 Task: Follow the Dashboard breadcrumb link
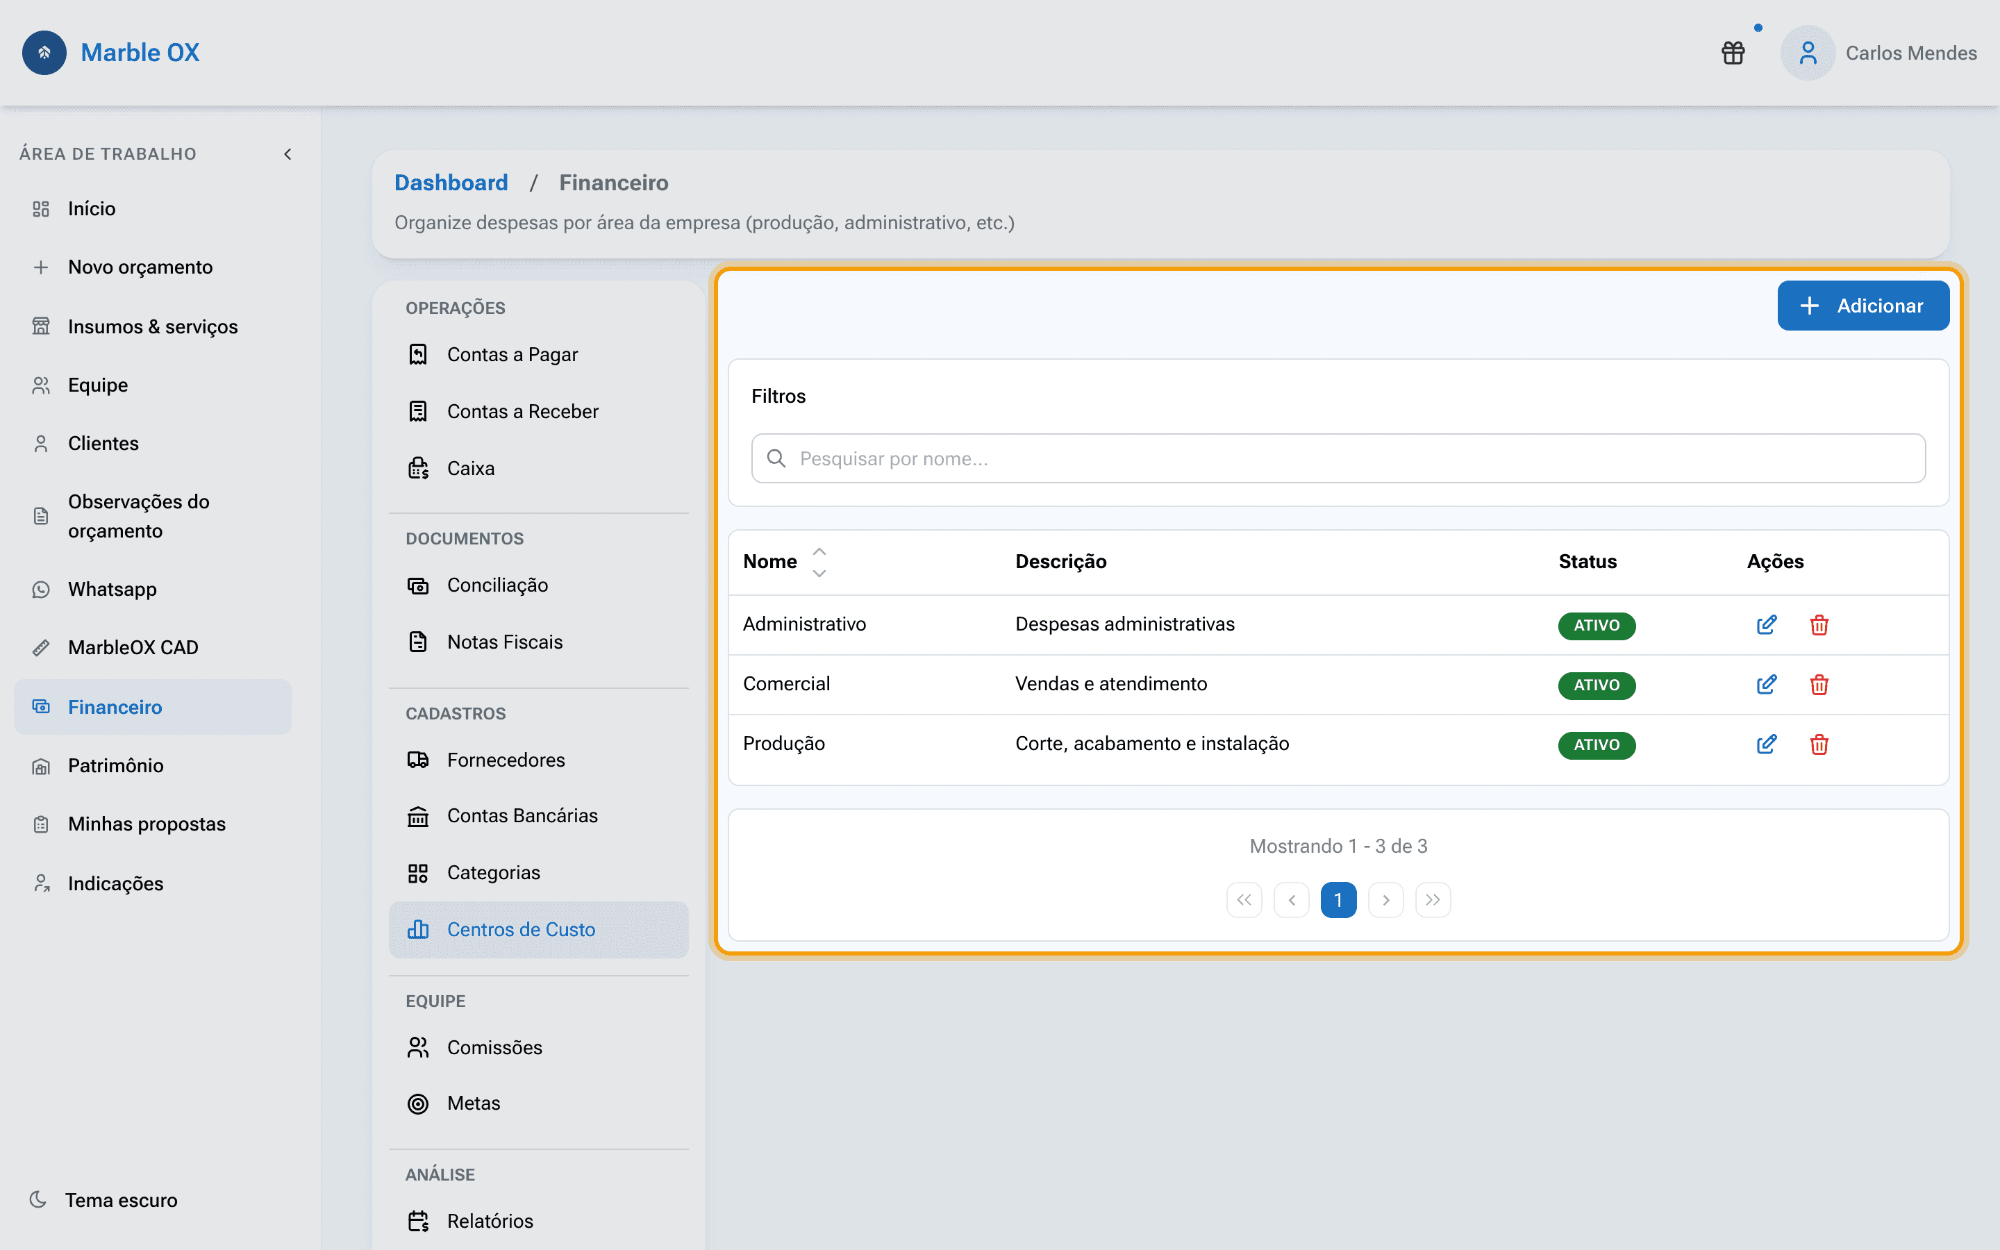point(451,183)
